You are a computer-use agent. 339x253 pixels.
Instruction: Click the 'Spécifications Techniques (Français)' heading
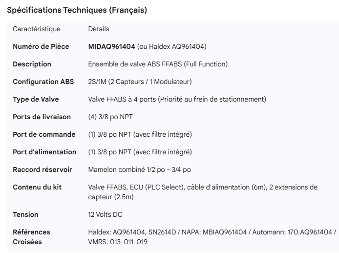(77, 10)
